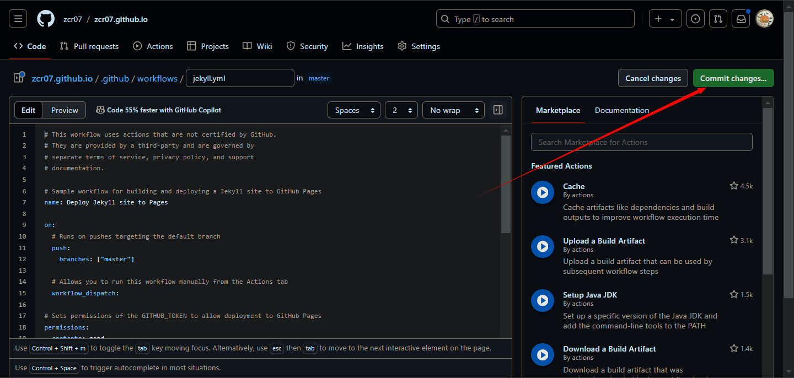The height and width of the screenshot is (378, 794).
Task: Focus the Search Marketplace for Actions field
Action: pyautogui.click(x=641, y=142)
